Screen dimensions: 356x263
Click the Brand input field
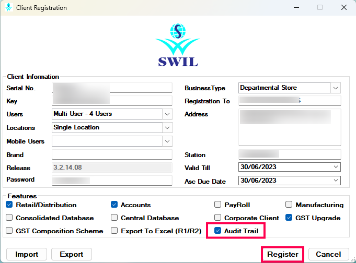click(112, 154)
